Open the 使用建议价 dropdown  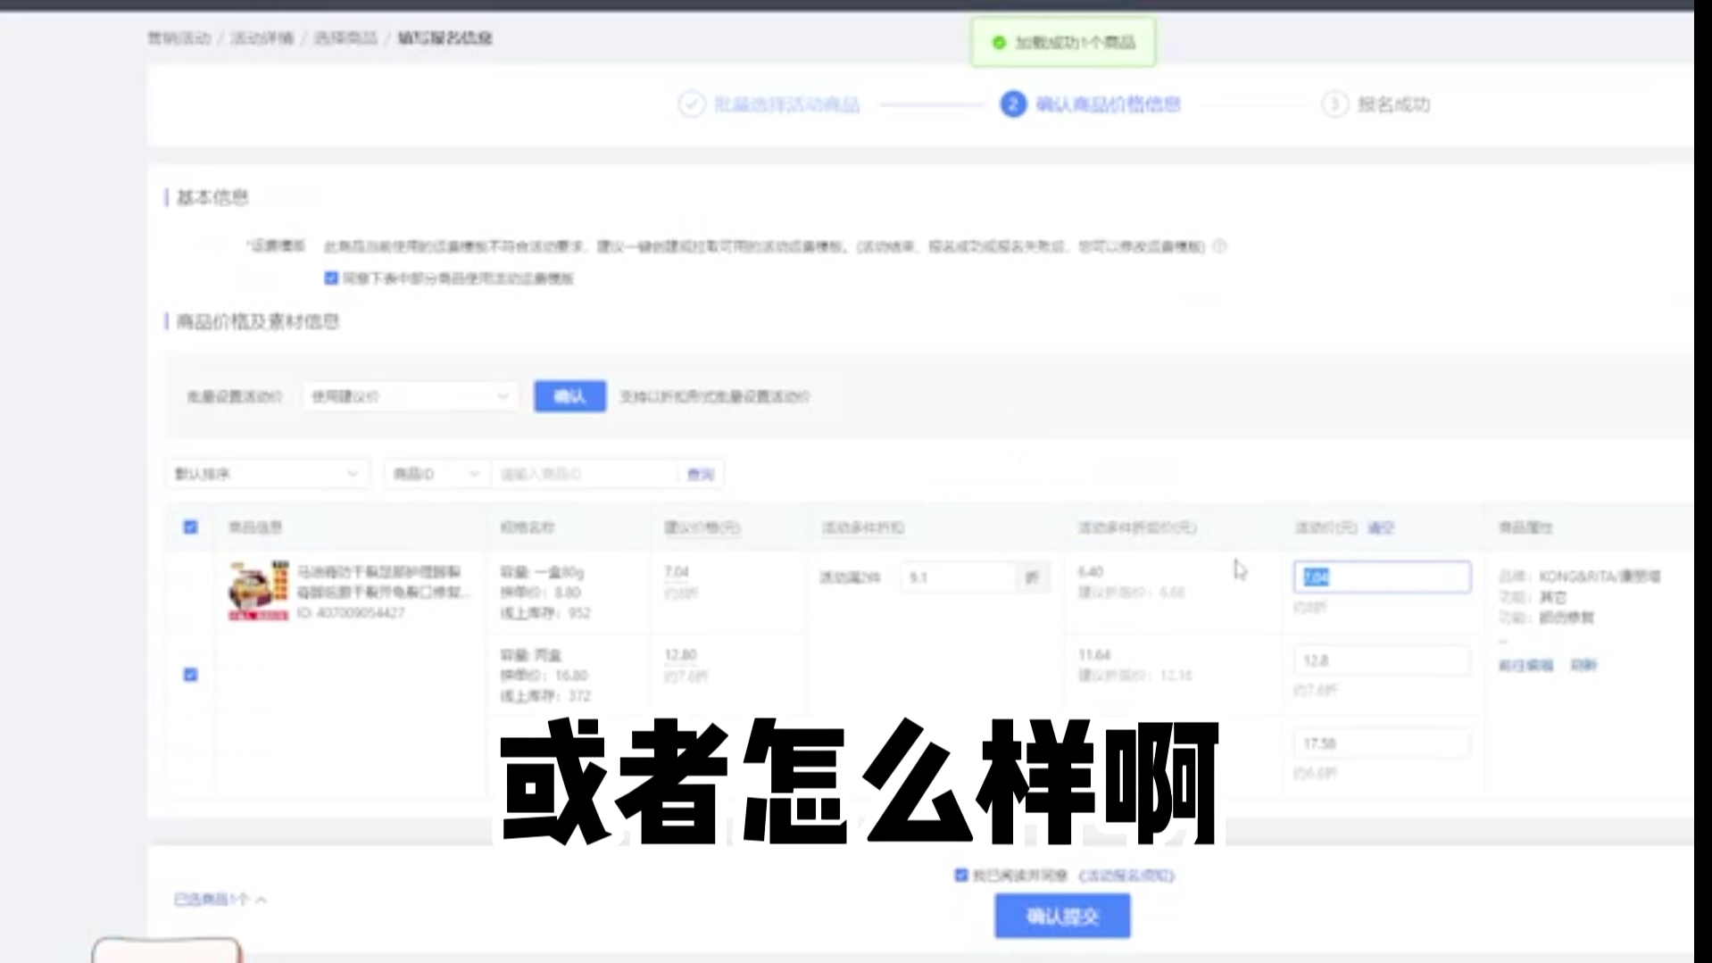tap(410, 396)
